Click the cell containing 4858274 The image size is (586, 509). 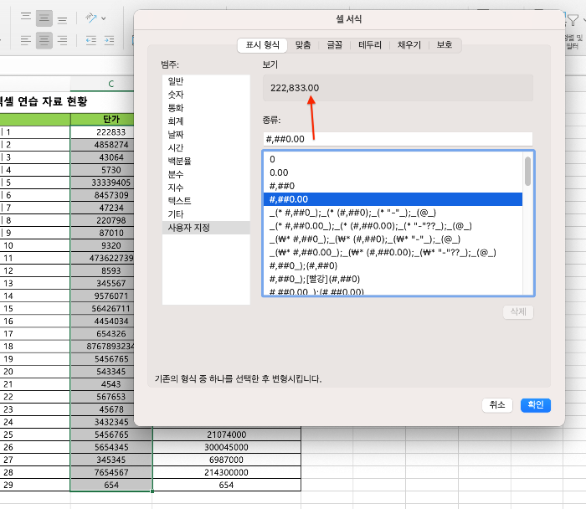[x=102, y=145]
